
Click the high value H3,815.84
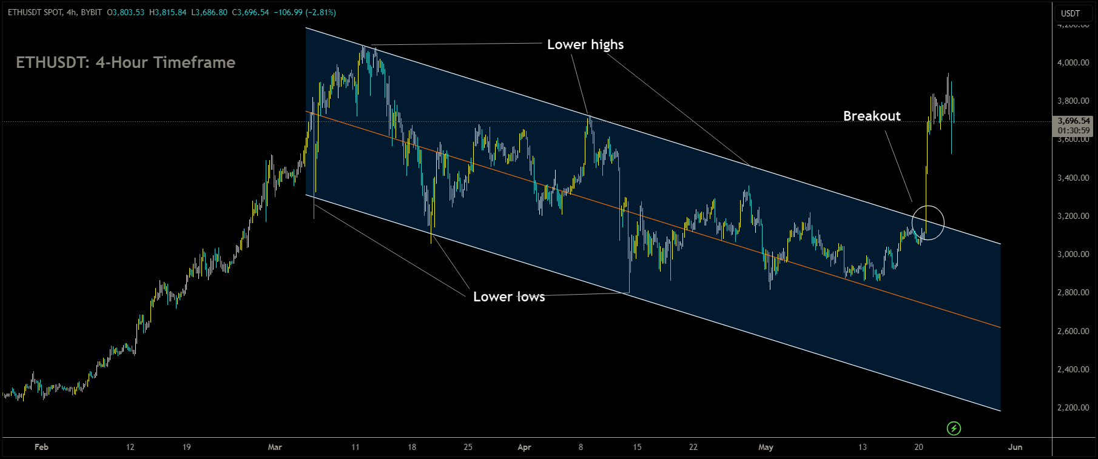[168, 12]
